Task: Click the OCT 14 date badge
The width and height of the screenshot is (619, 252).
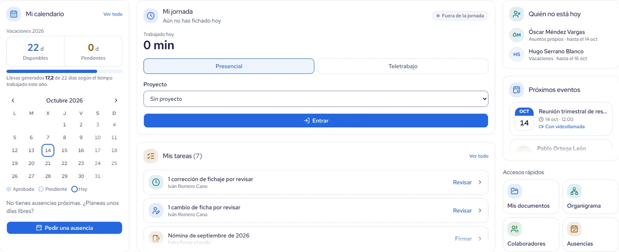Action: coord(524,118)
